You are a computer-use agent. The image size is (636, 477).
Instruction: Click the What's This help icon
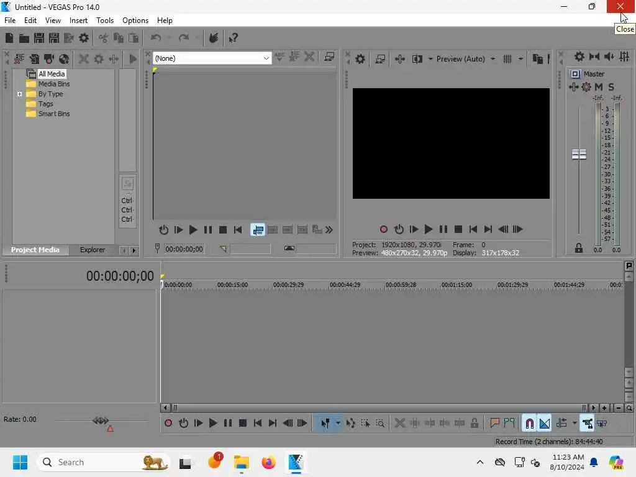[x=234, y=38]
